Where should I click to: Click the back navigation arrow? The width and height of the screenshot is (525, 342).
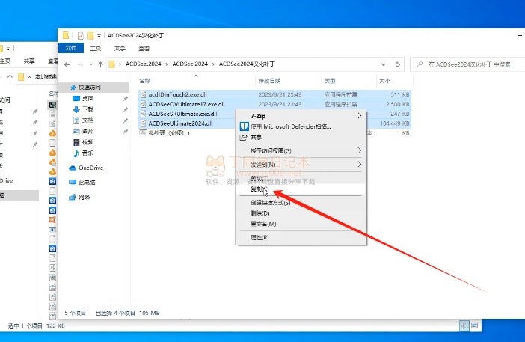point(67,64)
